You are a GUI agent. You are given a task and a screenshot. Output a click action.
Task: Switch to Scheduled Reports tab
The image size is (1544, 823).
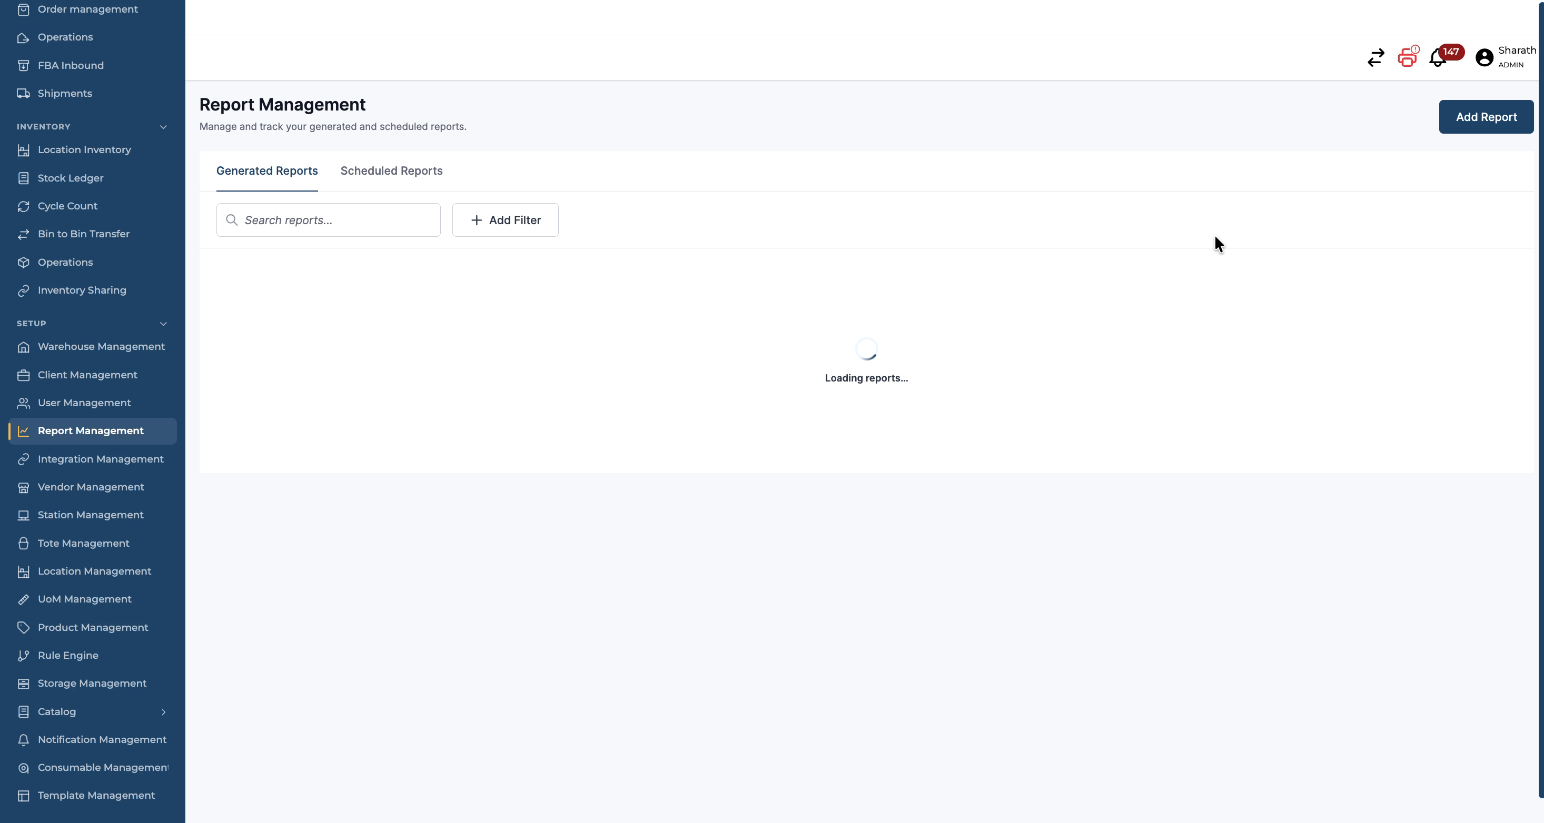pos(391,170)
